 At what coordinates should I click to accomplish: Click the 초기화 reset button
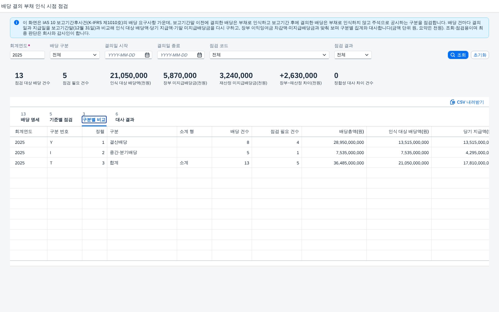tap(480, 55)
